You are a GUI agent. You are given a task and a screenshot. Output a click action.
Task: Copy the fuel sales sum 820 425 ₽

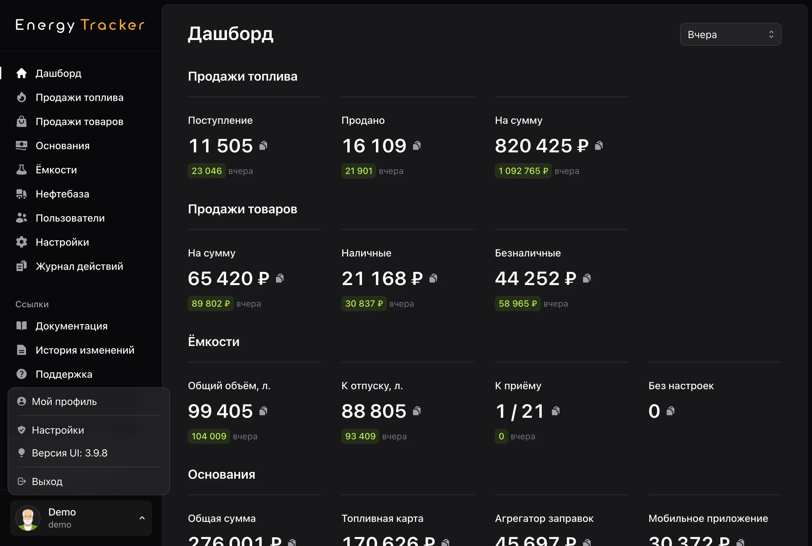[x=599, y=146]
